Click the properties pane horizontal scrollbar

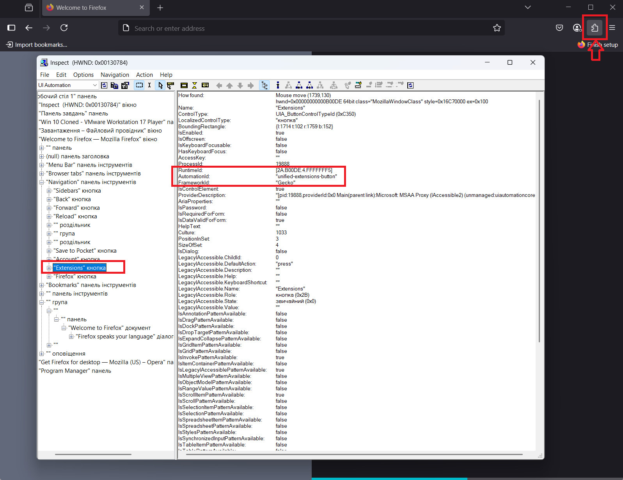(354, 454)
